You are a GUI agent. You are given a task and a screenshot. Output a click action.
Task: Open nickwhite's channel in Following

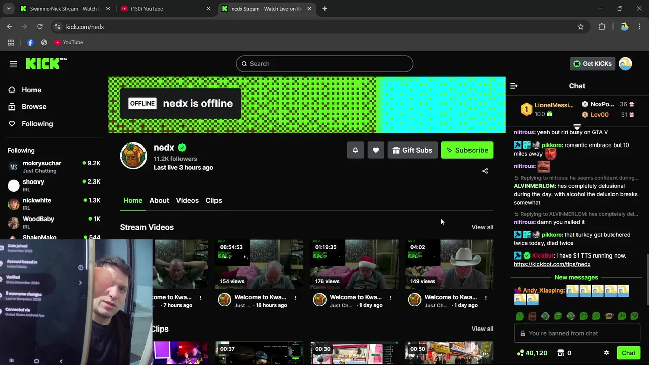[x=54, y=204]
